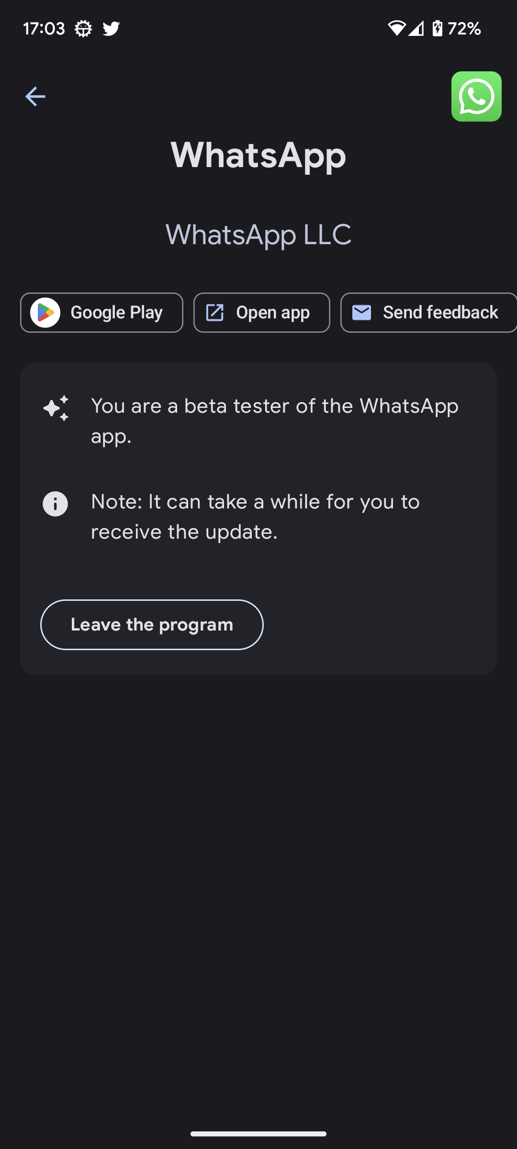The image size is (517, 1149).
Task: Tap the cellular signal icon
Action: [416, 29]
